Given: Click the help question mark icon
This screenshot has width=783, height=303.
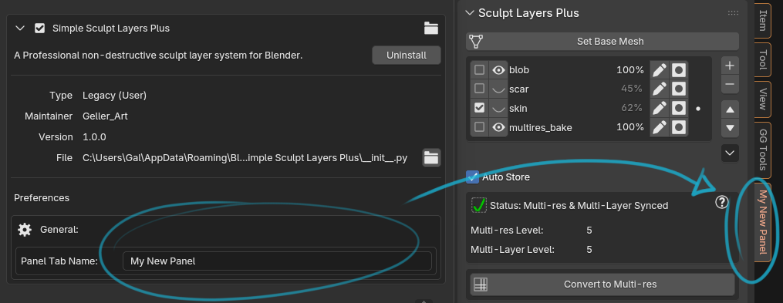Looking at the screenshot, I should [722, 202].
